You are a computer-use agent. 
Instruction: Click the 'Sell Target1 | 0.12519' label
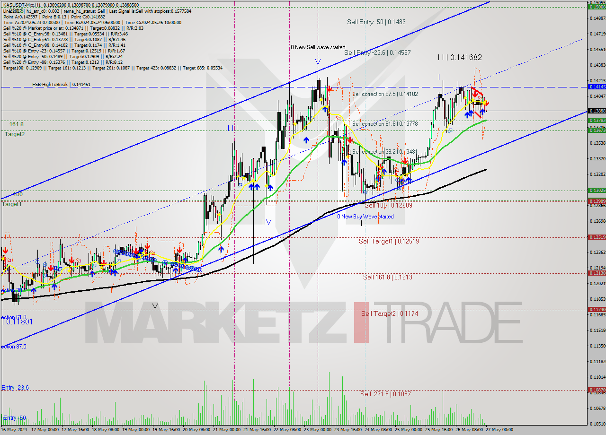click(389, 241)
